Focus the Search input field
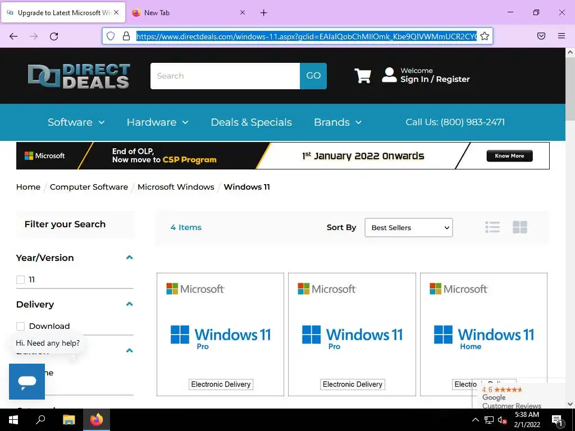The width and height of the screenshot is (575, 431). pyautogui.click(x=225, y=76)
